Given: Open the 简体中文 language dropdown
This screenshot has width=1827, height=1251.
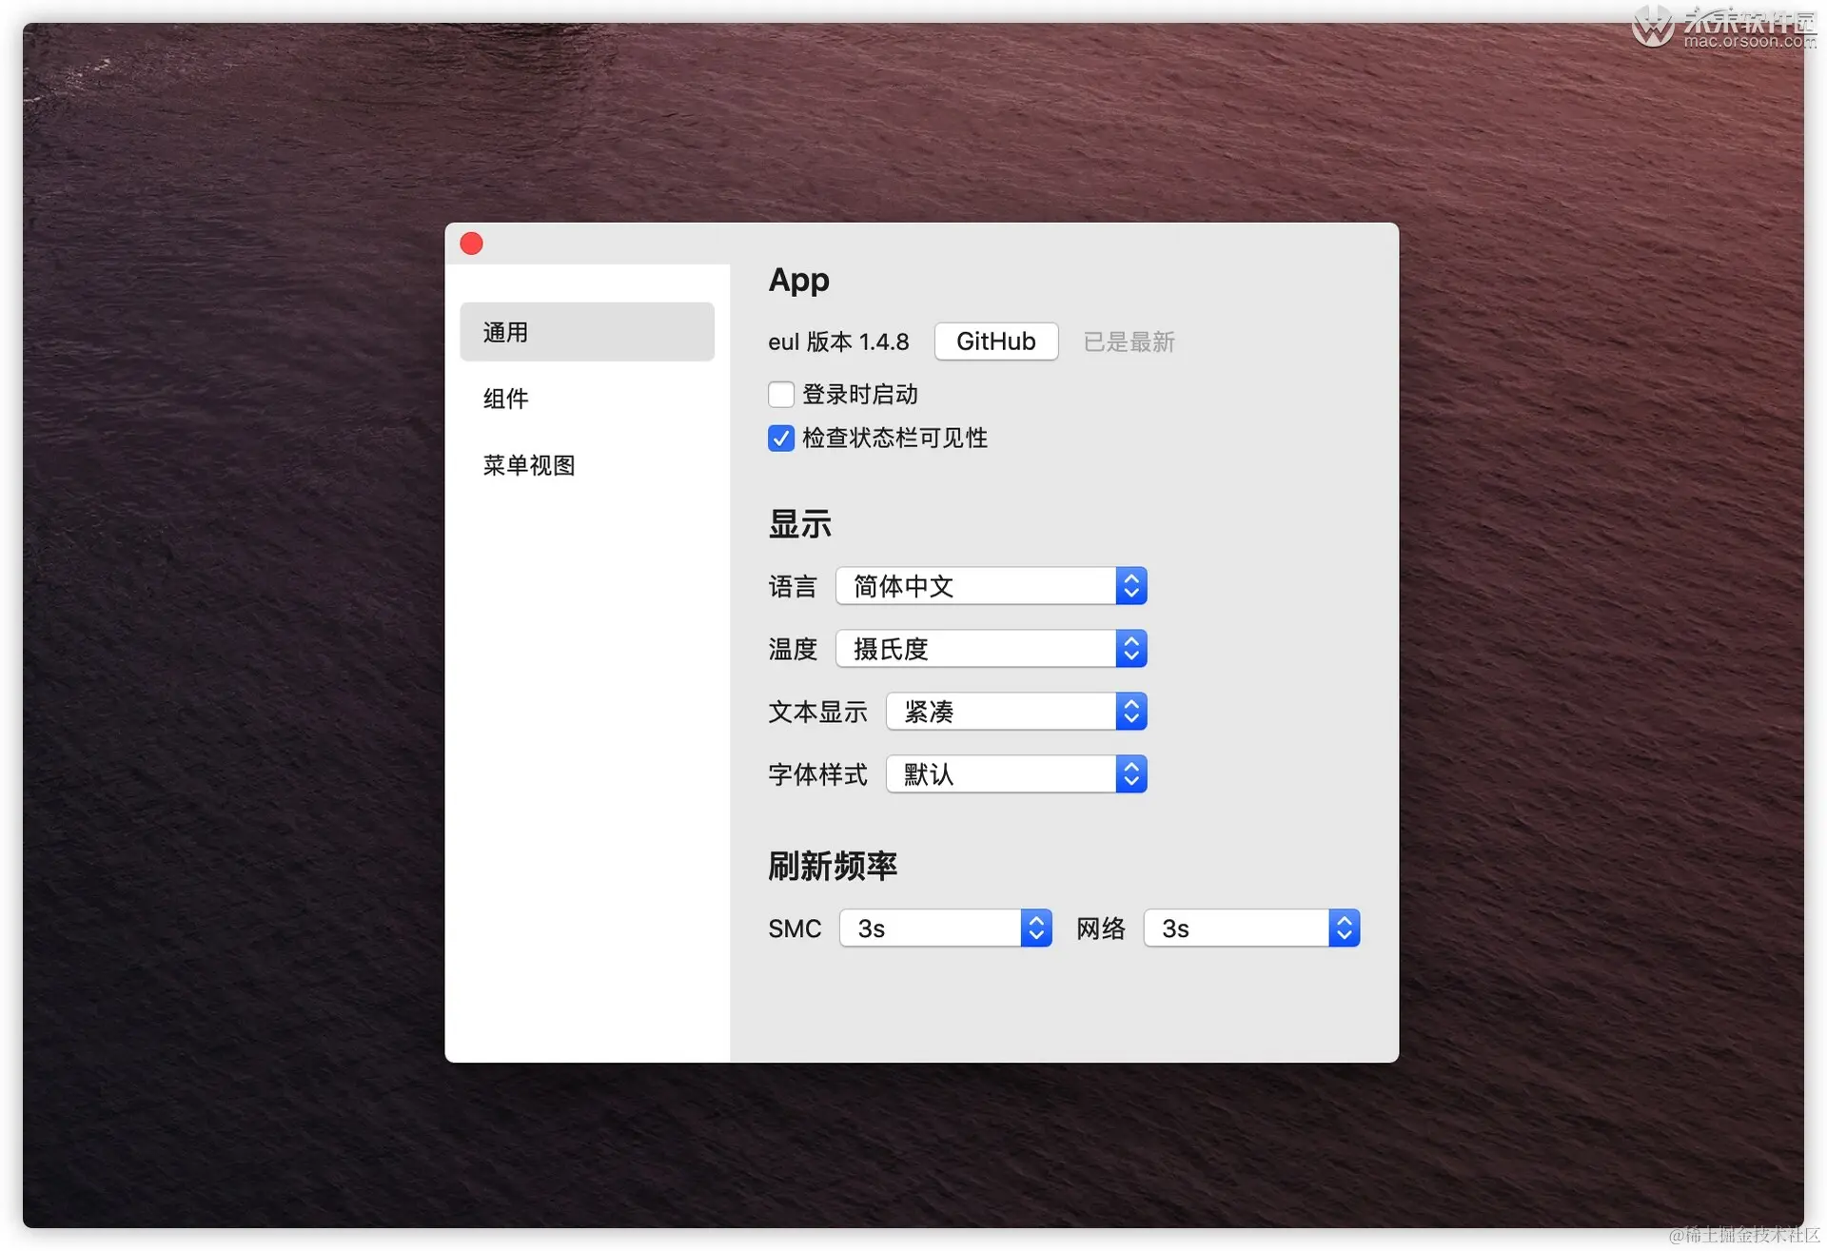Looking at the screenshot, I should [x=975, y=586].
